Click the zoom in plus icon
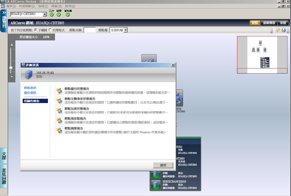291x196 pixels. tap(12, 45)
